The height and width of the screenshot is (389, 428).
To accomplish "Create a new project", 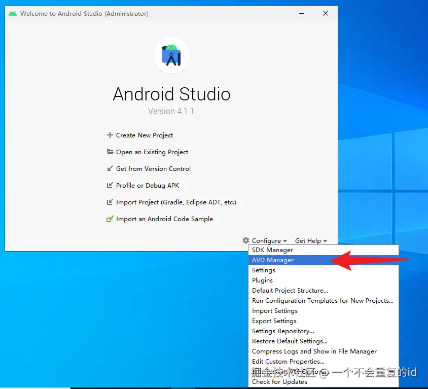I will (145, 135).
